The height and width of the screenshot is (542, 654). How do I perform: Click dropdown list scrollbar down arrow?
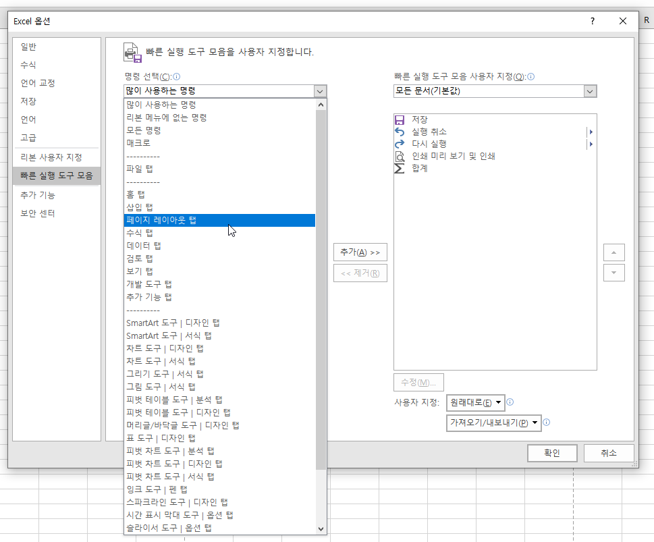[x=321, y=529]
